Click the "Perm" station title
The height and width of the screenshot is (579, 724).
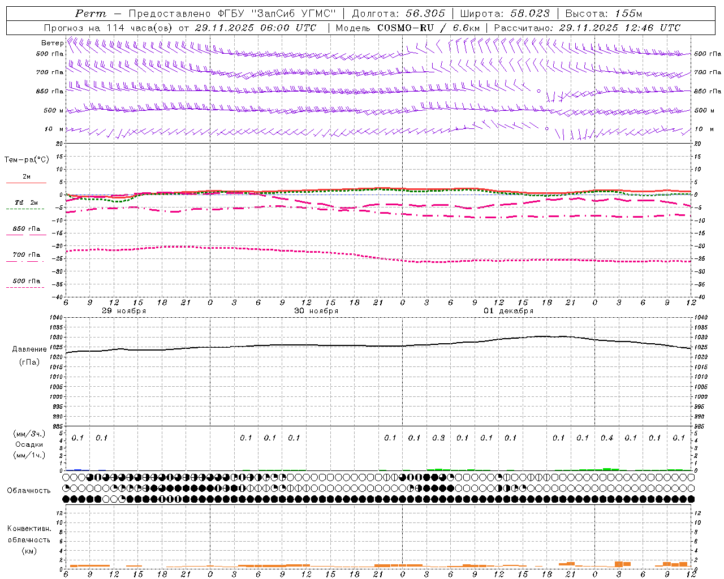point(90,14)
